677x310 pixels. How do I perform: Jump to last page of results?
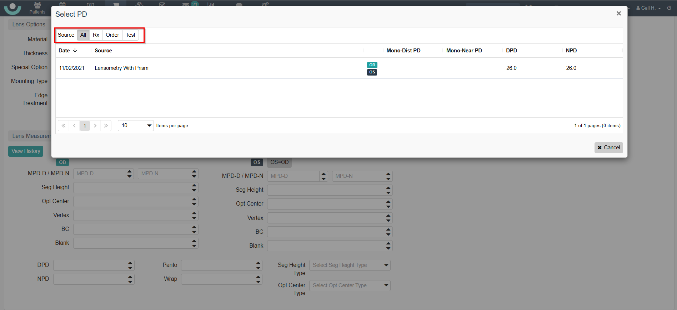pos(106,125)
